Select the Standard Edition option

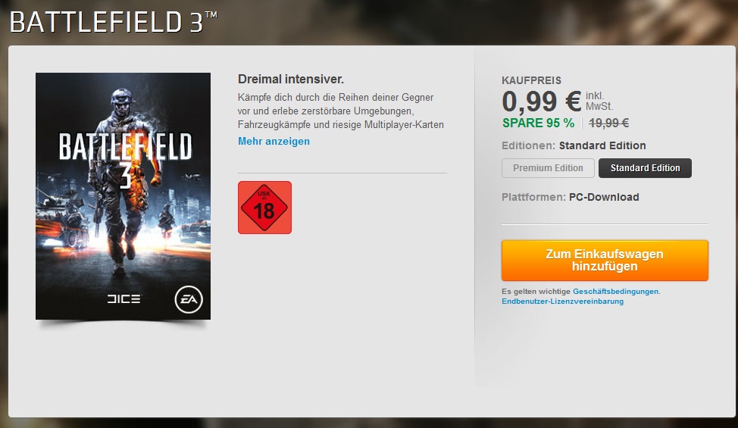[645, 168]
